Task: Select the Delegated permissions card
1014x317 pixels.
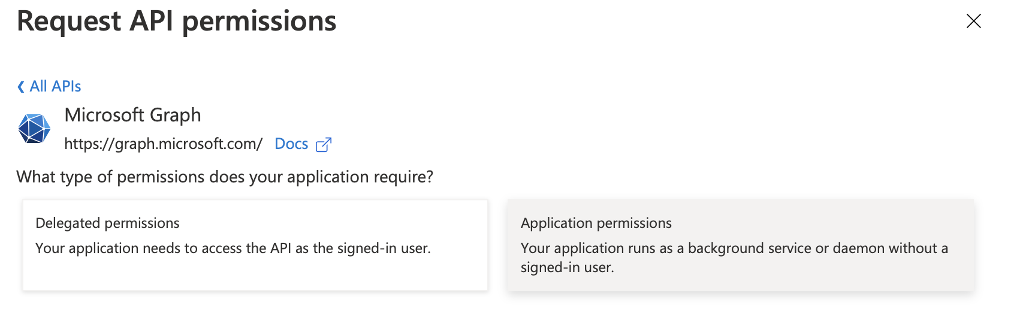Action: pyautogui.click(x=255, y=245)
